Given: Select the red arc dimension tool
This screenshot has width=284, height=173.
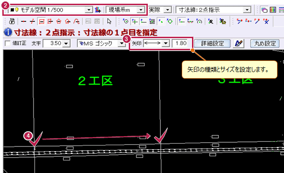Looking at the screenshot, I should [x=76, y=21].
